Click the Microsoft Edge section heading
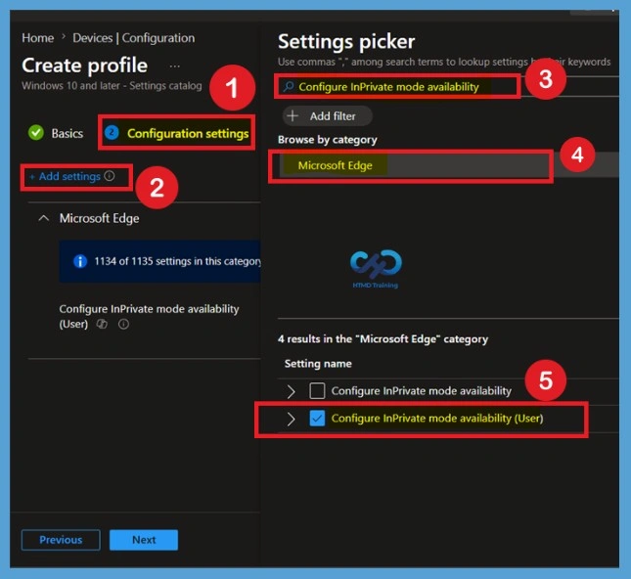This screenshot has height=579, width=631. coord(100,218)
